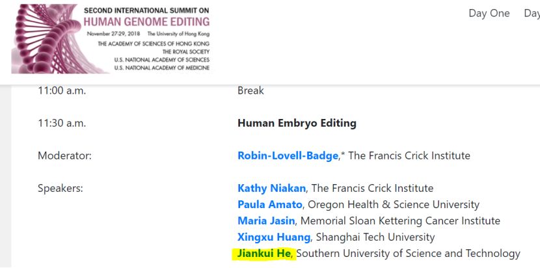This screenshot has width=540, height=268.
Task: Click the Moderator: row label
Action: 65,155
